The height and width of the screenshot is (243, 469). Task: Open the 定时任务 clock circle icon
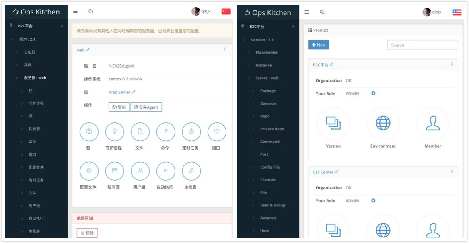coord(191,132)
